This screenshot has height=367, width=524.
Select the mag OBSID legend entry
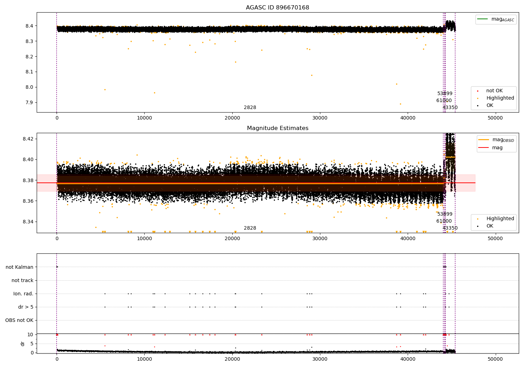click(x=496, y=140)
